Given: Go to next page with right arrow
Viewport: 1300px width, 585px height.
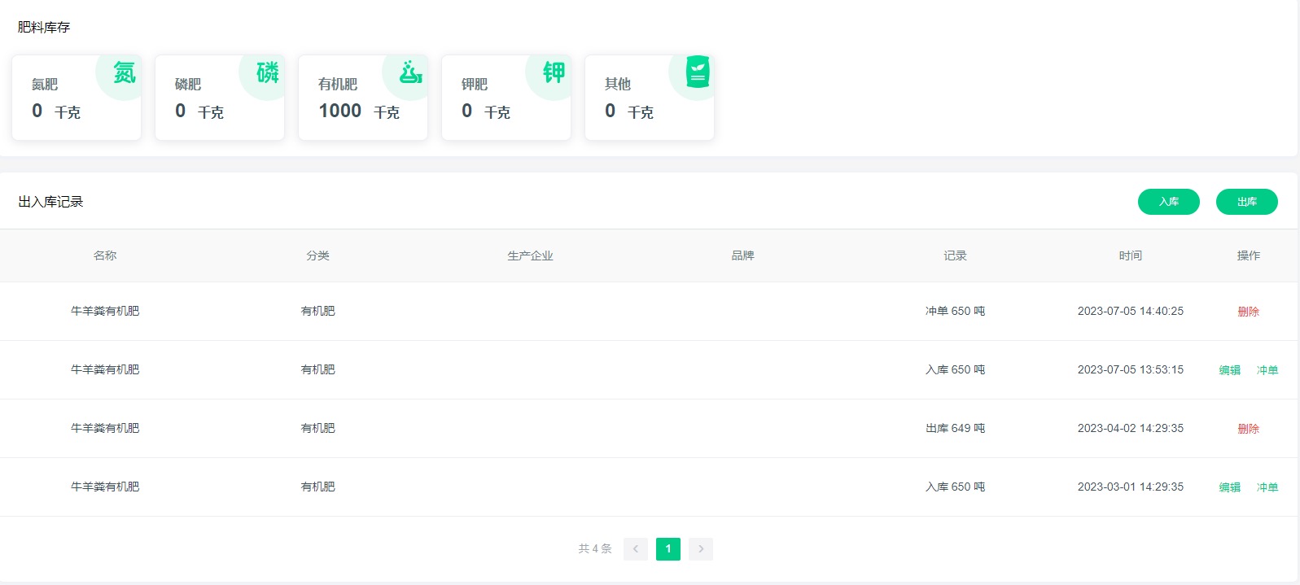Looking at the screenshot, I should (x=701, y=549).
